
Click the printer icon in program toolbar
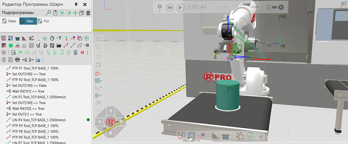(17, 60)
